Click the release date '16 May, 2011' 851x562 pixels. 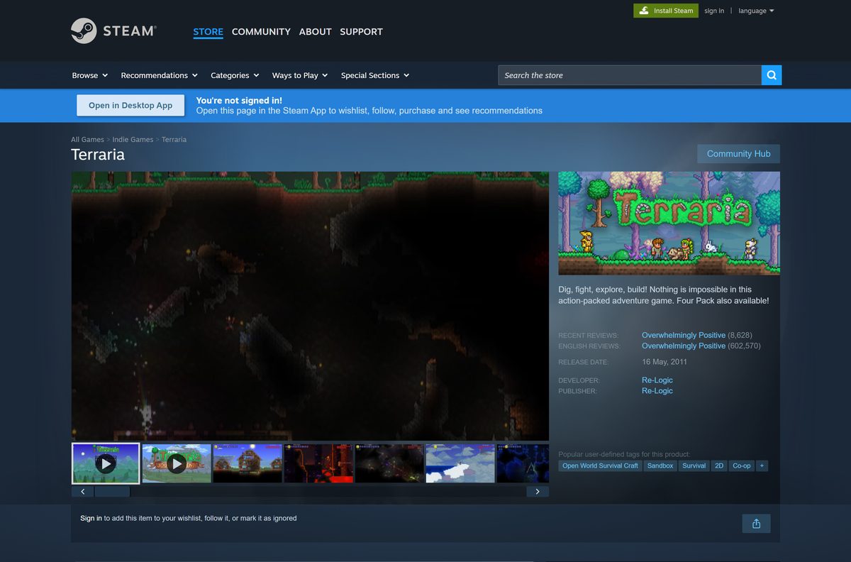tap(664, 362)
